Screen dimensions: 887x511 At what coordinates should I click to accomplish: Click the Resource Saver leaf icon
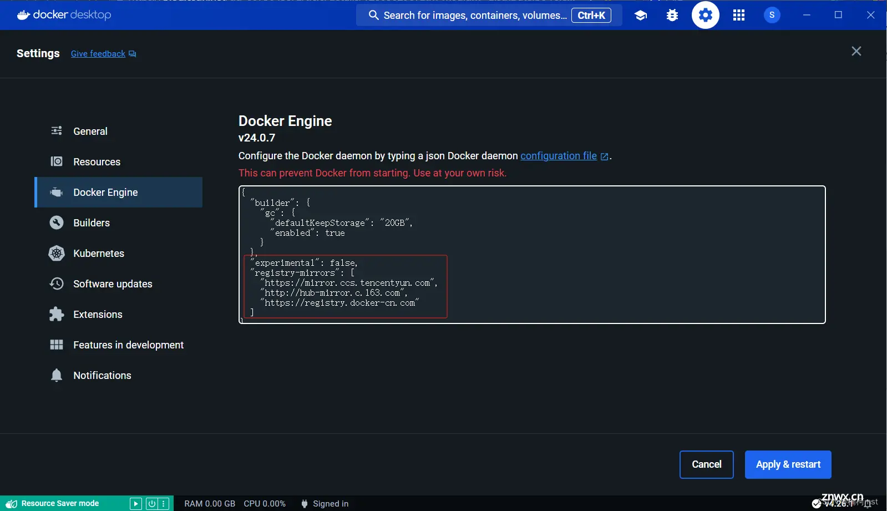pyautogui.click(x=11, y=504)
